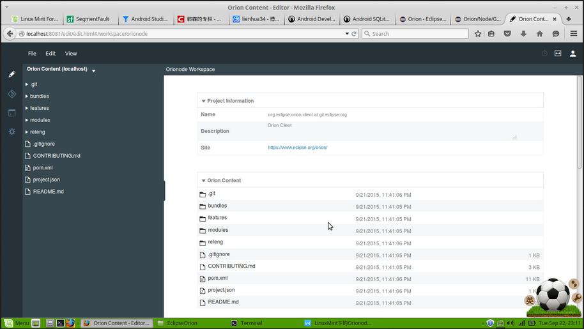The height and width of the screenshot is (329, 584).
Task: Open the Orion Content (localhost) dropdown
Action: pyautogui.click(x=93, y=71)
